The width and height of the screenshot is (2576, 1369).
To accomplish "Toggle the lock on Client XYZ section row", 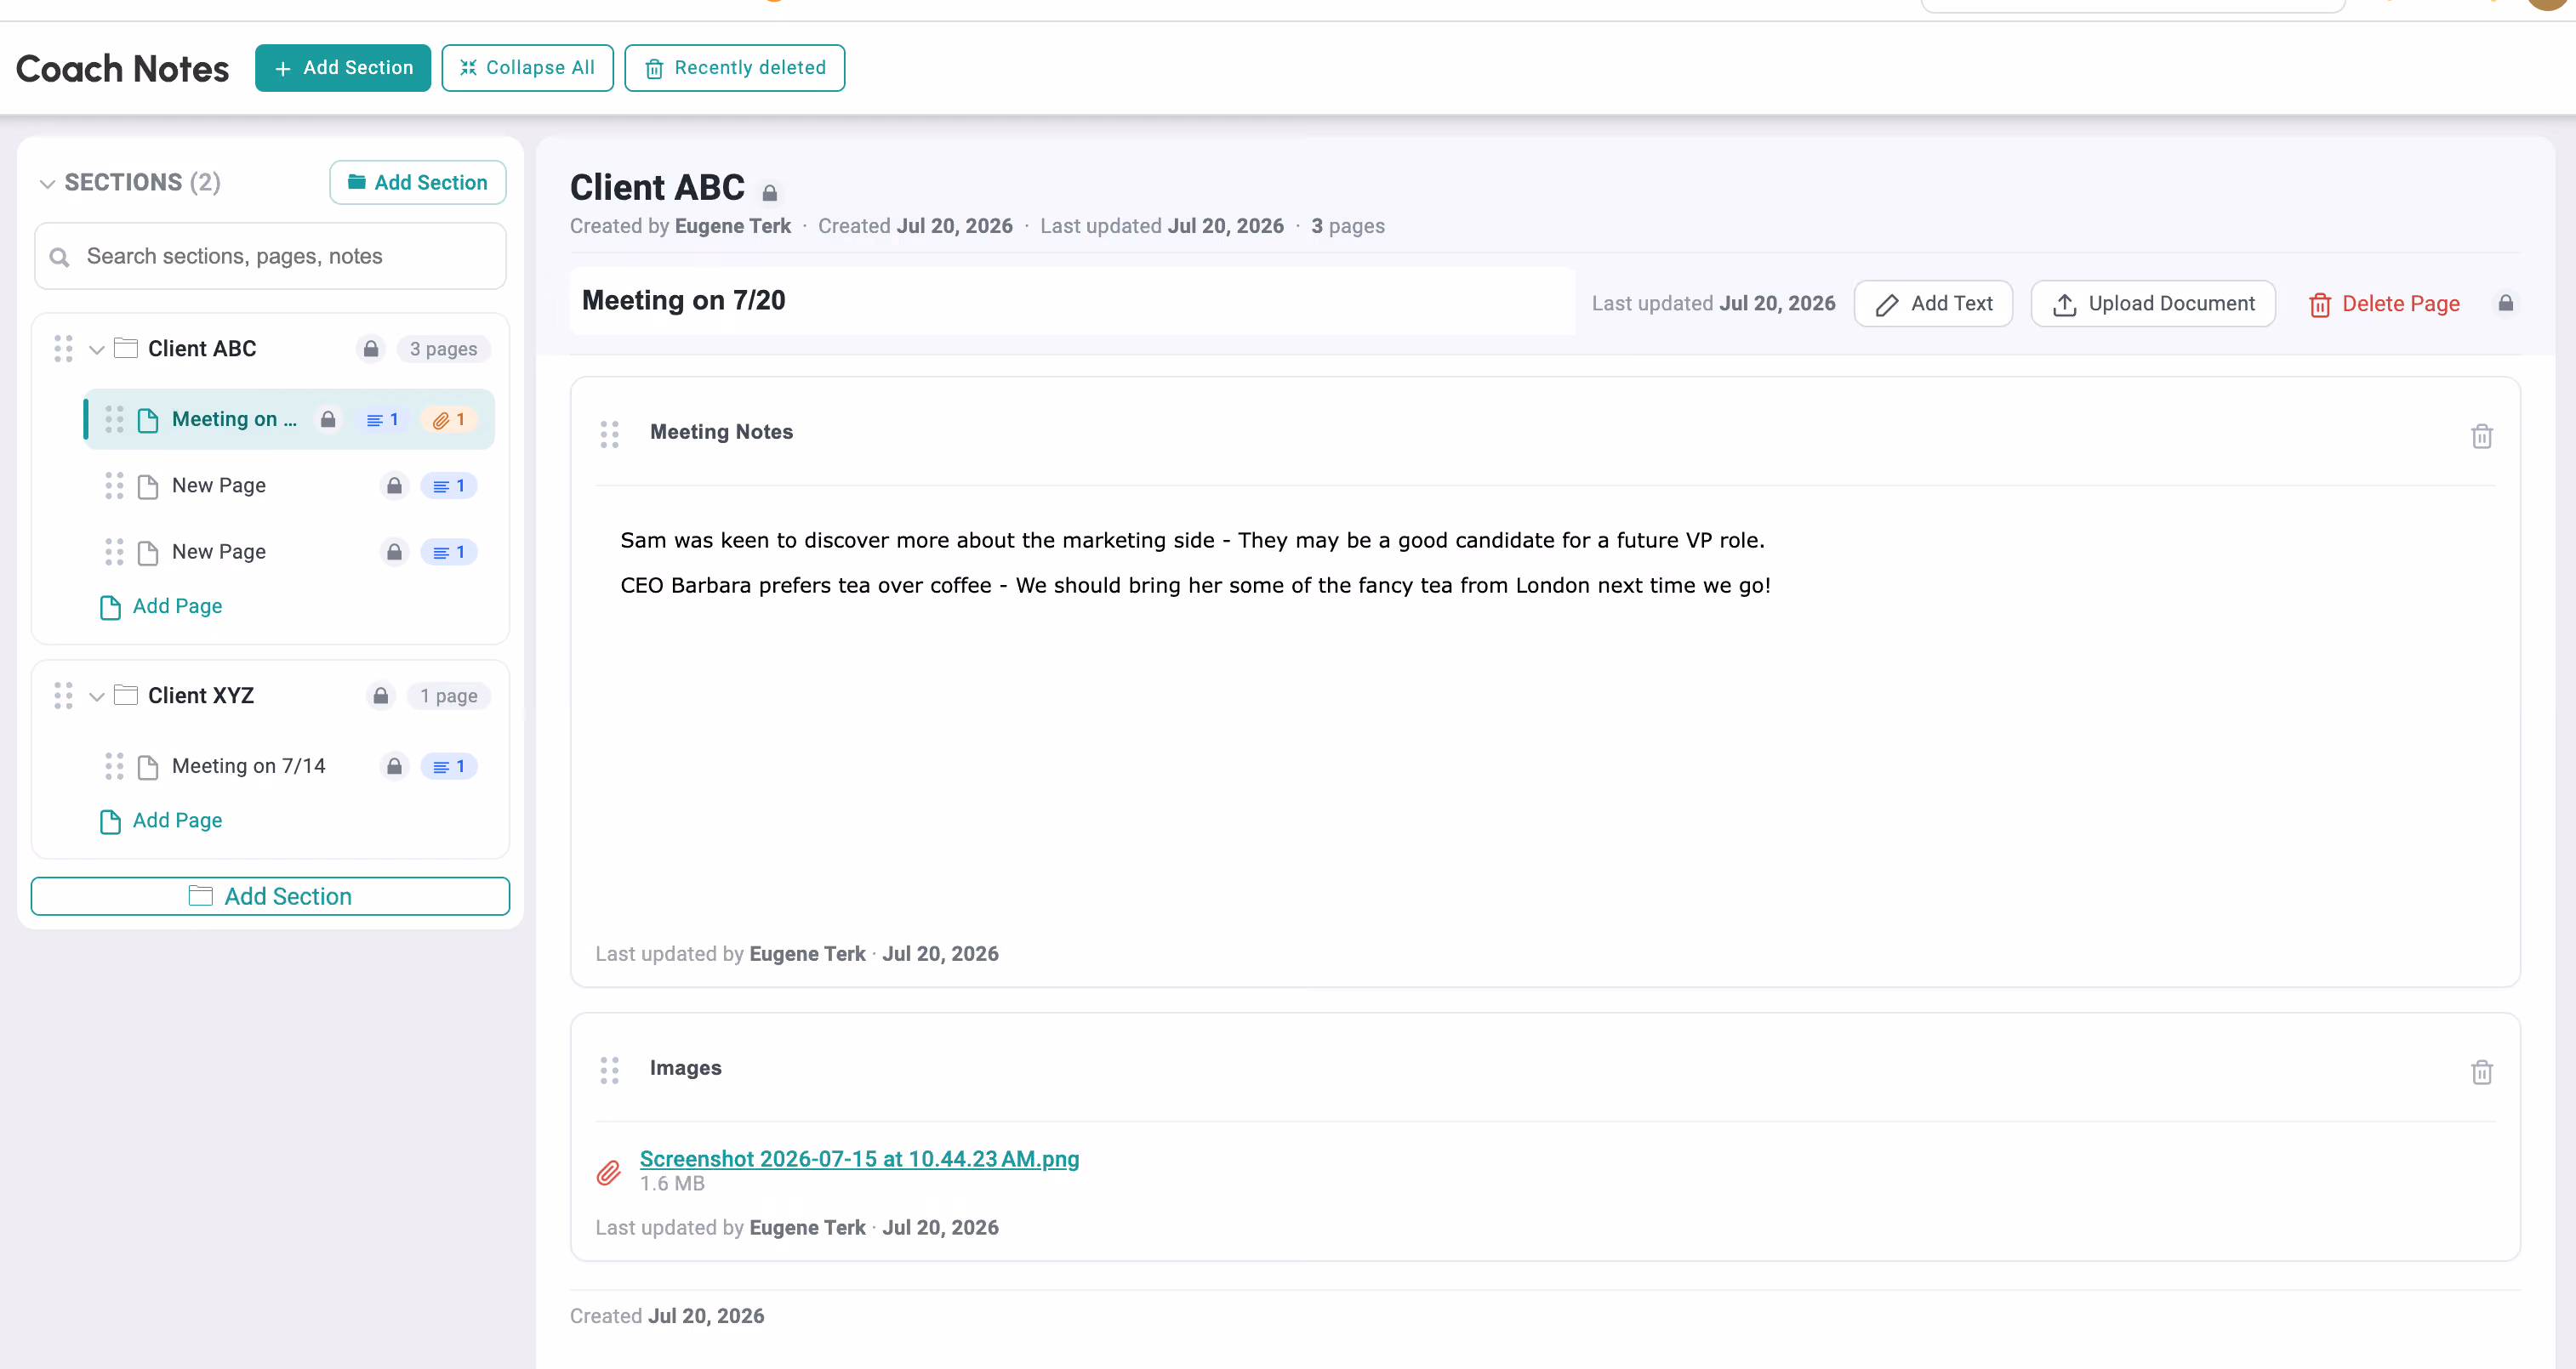I will pos(381,696).
